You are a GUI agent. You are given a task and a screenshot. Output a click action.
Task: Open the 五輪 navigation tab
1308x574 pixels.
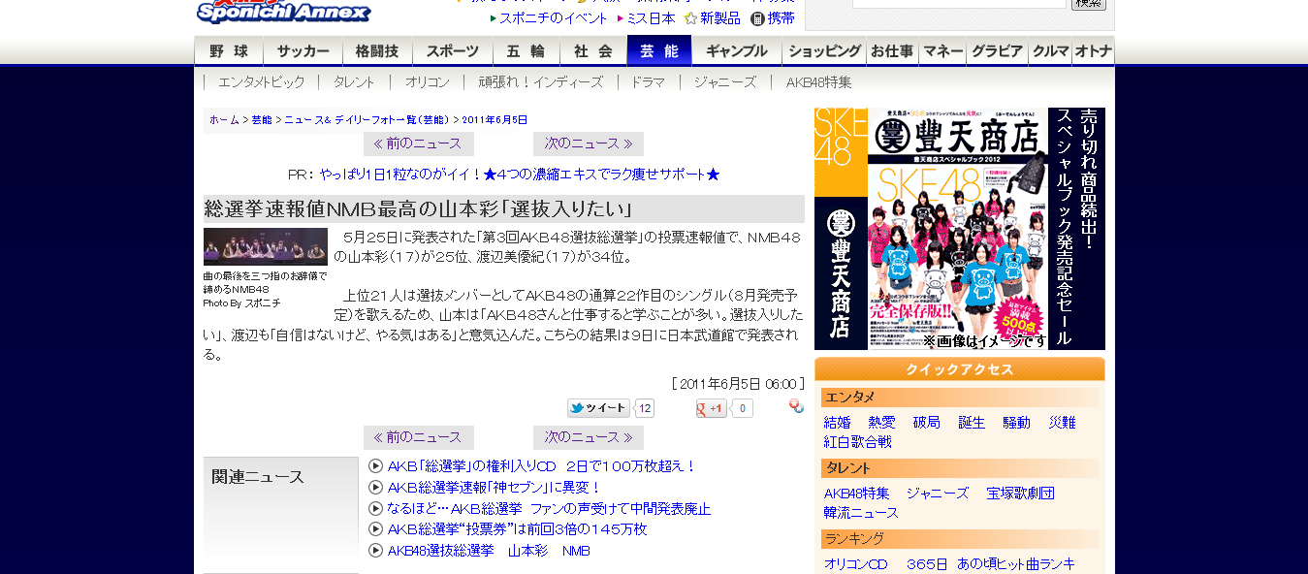click(x=526, y=51)
